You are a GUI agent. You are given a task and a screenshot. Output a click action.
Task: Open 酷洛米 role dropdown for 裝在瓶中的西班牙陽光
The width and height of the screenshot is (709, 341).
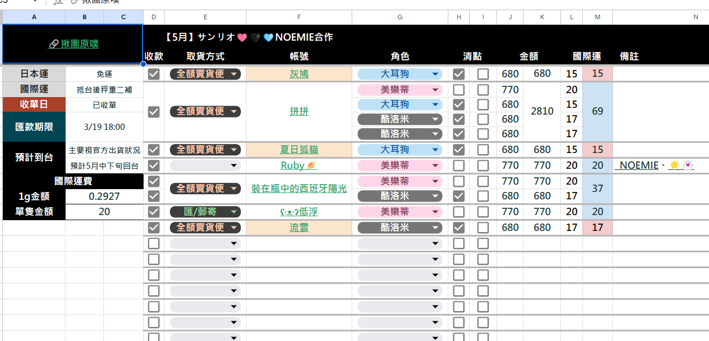pos(400,196)
